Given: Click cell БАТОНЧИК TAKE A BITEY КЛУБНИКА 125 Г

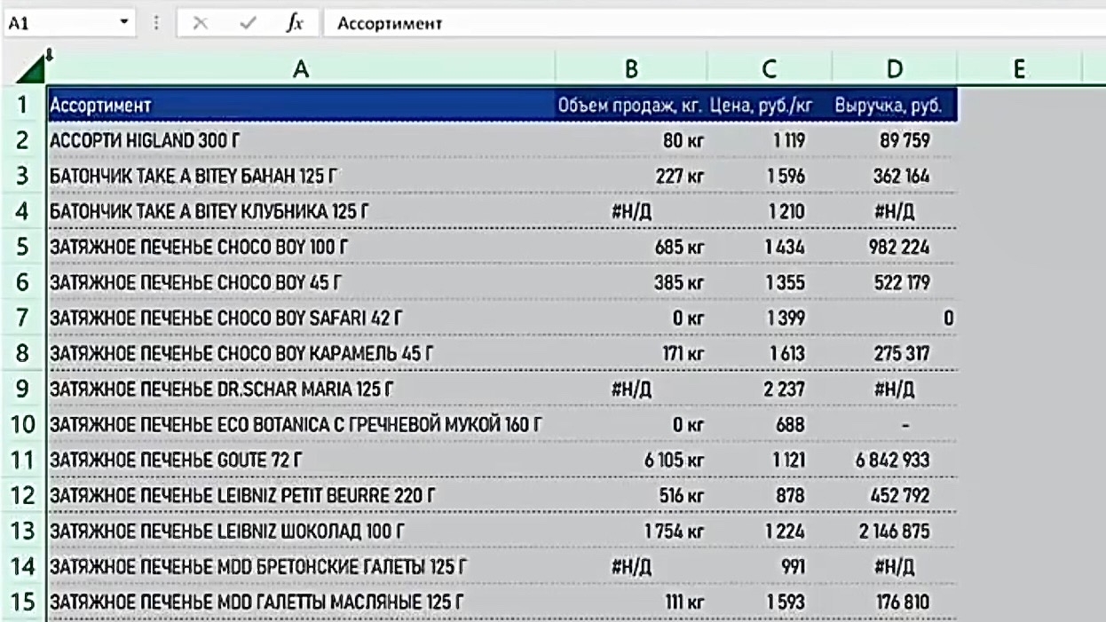Looking at the screenshot, I should [x=301, y=211].
